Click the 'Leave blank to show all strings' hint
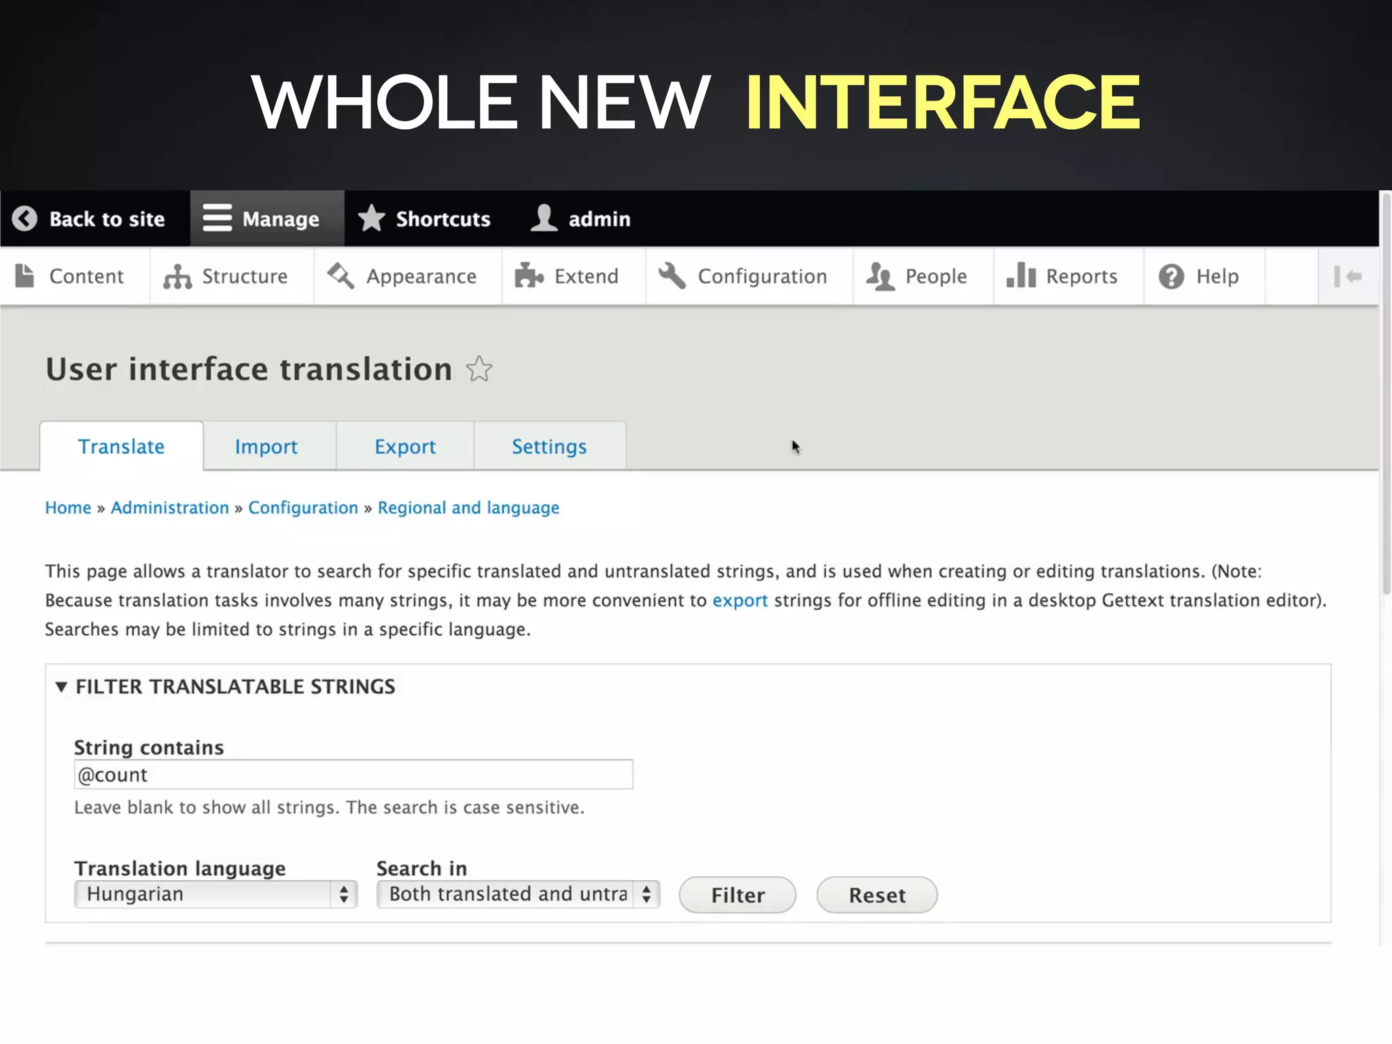 coord(329,807)
